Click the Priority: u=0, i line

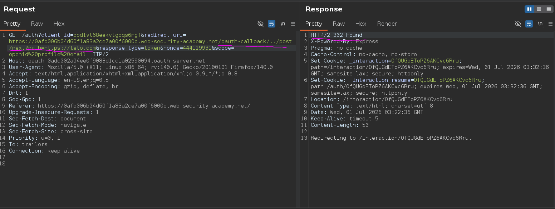click(x=34, y=138)
